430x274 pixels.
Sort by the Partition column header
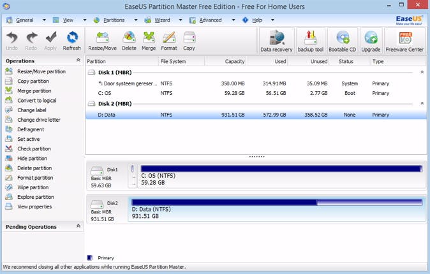pos(122,61)
